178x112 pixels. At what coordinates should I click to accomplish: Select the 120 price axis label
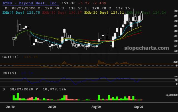175,51
